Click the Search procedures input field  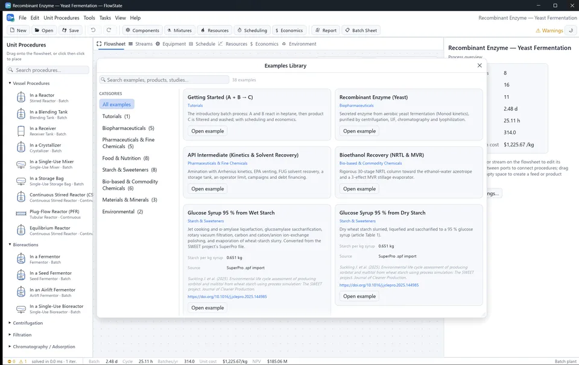tap(48, 70)
